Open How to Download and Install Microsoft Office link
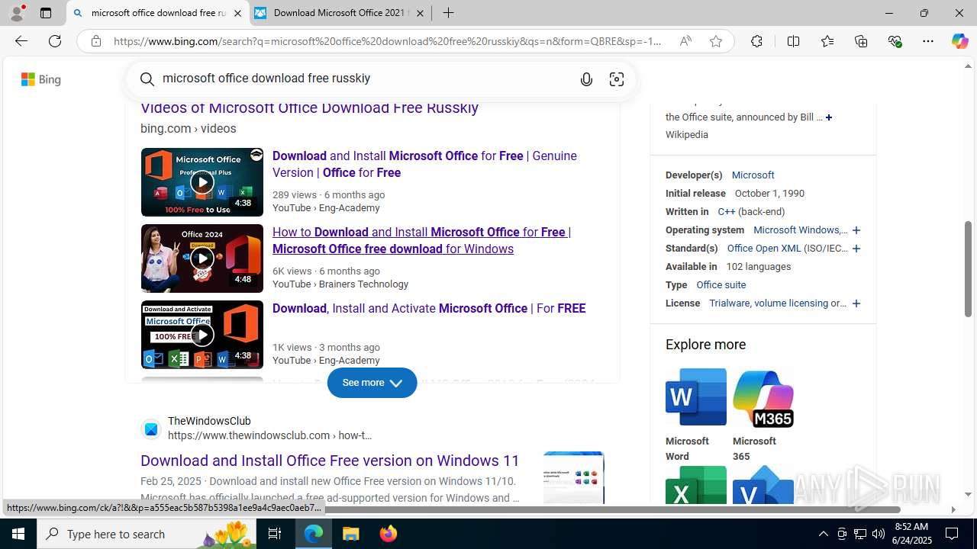The width and height of the screenshot is (977, 549). click(421, 240)
